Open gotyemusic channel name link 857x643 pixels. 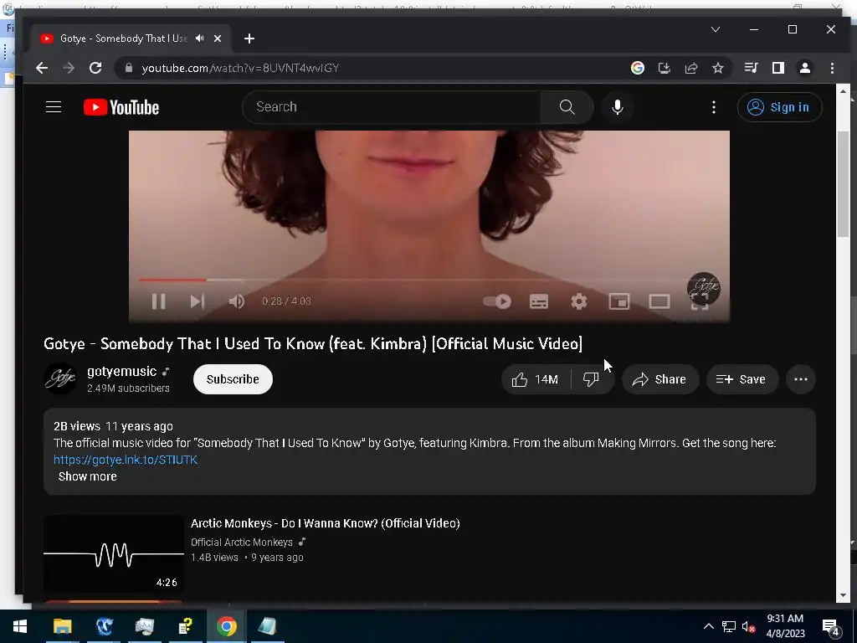click(x=122, y=372)
